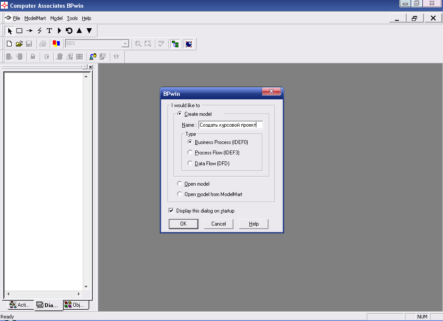The image size is (443, 321).
Task: Select the Activity Box tool
Action: 19,30
